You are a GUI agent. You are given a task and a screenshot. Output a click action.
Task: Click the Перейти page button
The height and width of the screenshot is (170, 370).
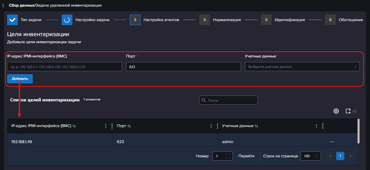(x=246, y=156)
